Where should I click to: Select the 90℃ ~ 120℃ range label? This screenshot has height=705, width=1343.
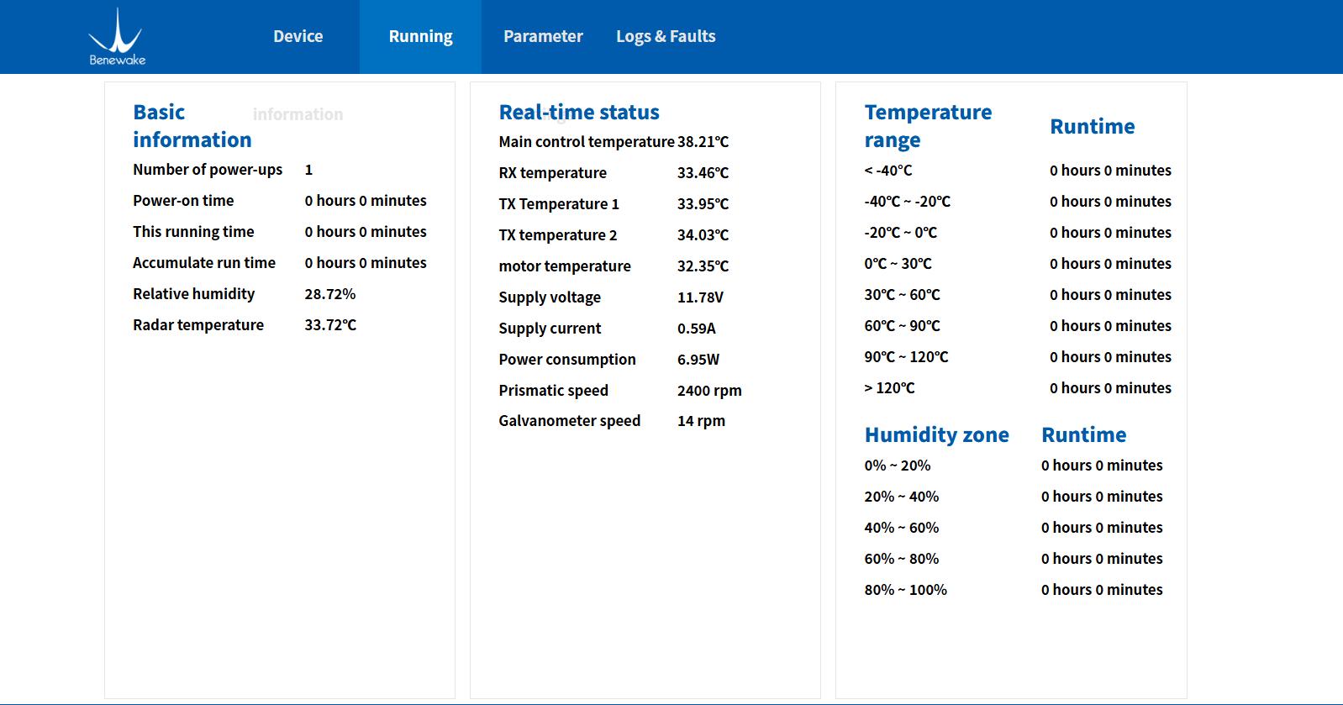(x=906, y=357)
